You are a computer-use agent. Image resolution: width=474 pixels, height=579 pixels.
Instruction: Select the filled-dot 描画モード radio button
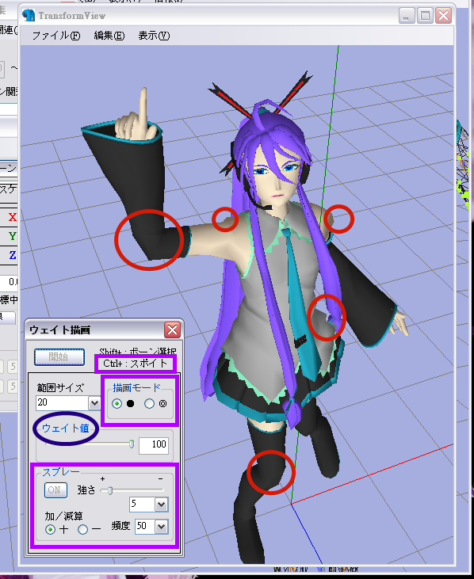tap(117, 404)
